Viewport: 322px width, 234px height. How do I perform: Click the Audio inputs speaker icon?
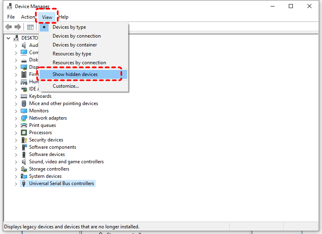point(24,45)
